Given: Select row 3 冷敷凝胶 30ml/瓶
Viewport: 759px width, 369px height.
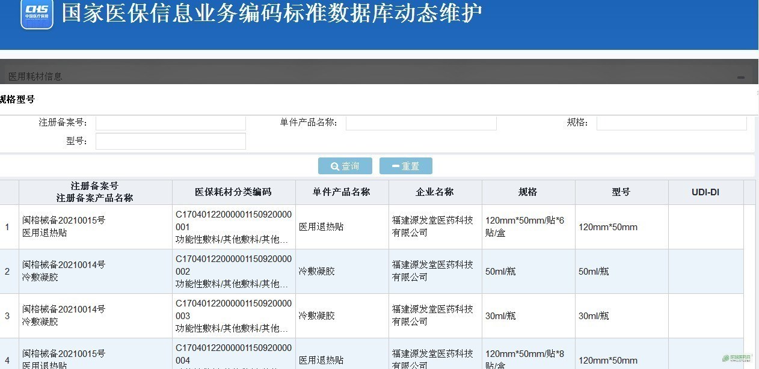Looking at the screenshot, I should 64,316.
